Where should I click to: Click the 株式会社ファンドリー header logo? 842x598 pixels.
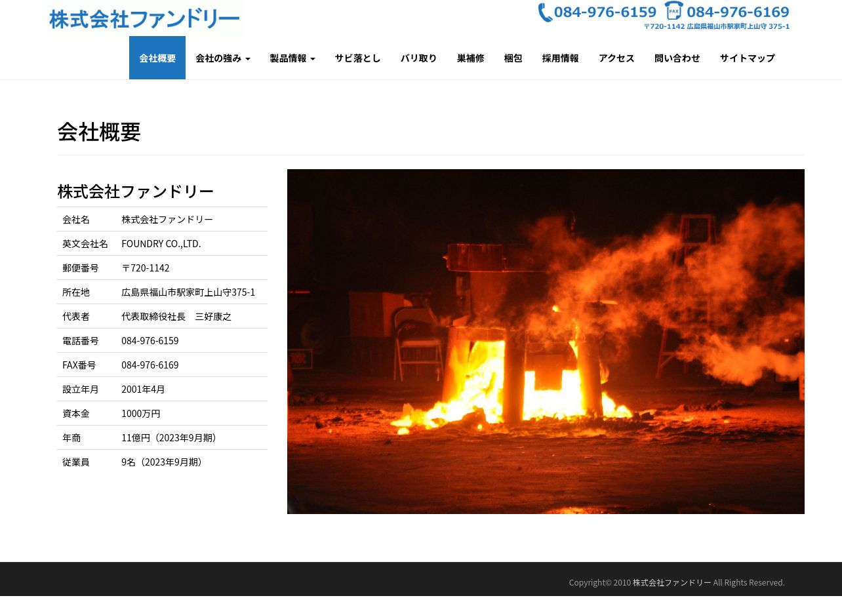click(145, 18)
